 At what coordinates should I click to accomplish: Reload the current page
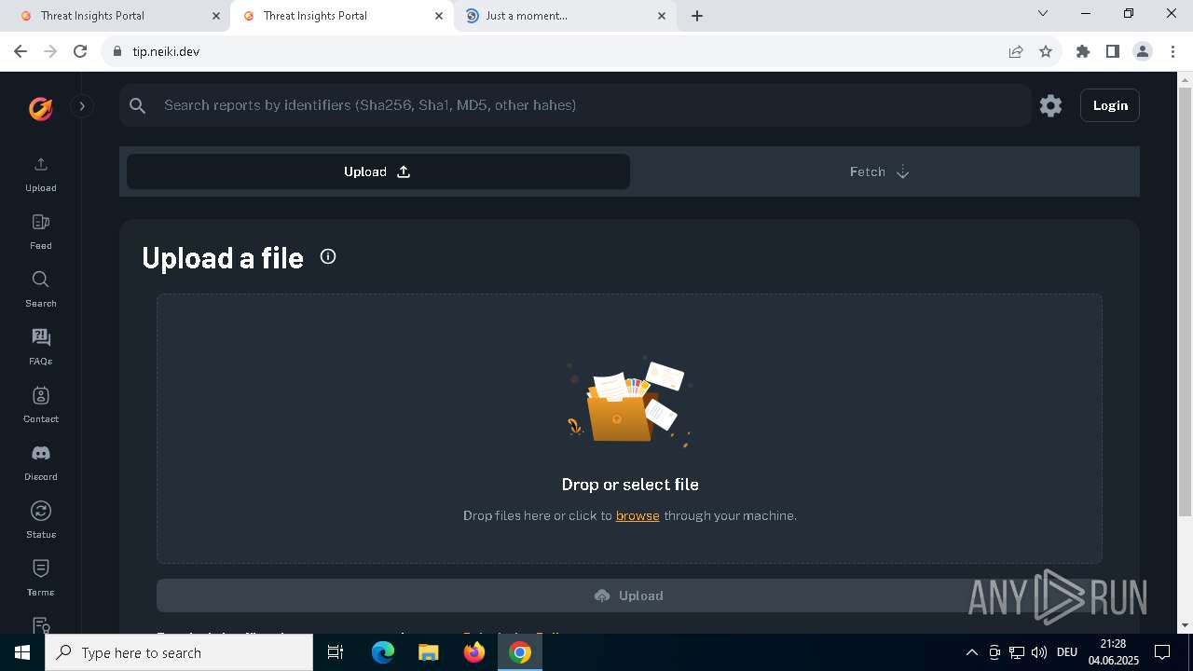pos(80,51)
